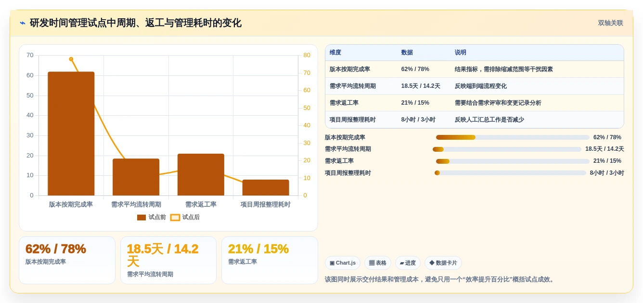The height and width of the screenshot is (303, 643).
Task: Click the 8小时 / 3小时 progress value text
Action: click(x=607, y=173)
